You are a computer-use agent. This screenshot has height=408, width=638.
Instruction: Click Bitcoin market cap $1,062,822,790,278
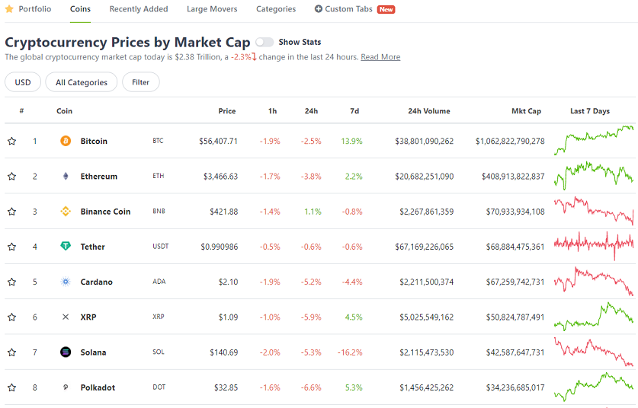point(510,141)
